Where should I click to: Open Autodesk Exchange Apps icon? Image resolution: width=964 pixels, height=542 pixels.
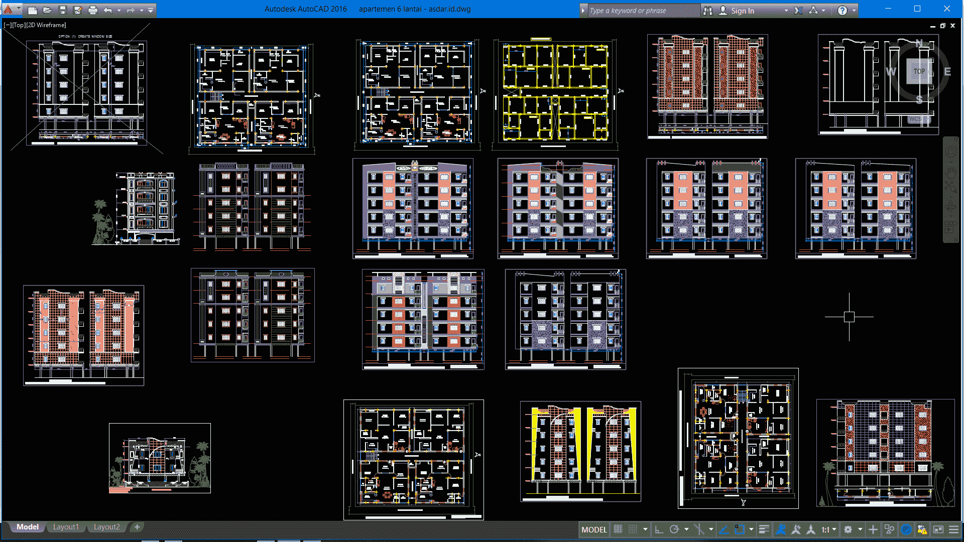coord(798,11)
